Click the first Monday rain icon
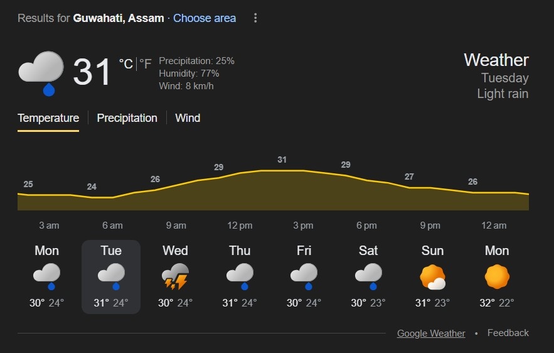Screen dimensions: 554x353 pos(47,276)
